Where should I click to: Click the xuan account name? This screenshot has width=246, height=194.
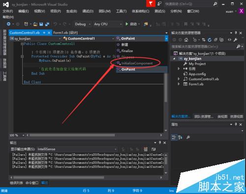[229, 12]
